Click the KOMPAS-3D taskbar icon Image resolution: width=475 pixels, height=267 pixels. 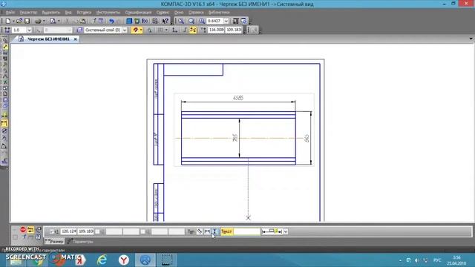tap(145, 260)
